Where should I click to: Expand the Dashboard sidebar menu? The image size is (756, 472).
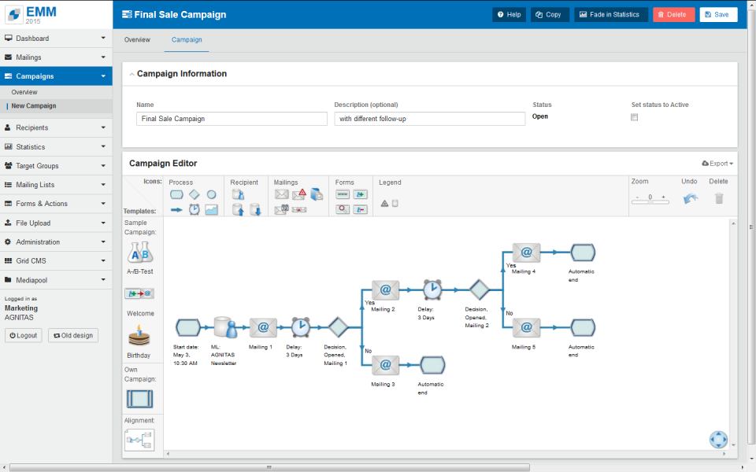[56, 38]
